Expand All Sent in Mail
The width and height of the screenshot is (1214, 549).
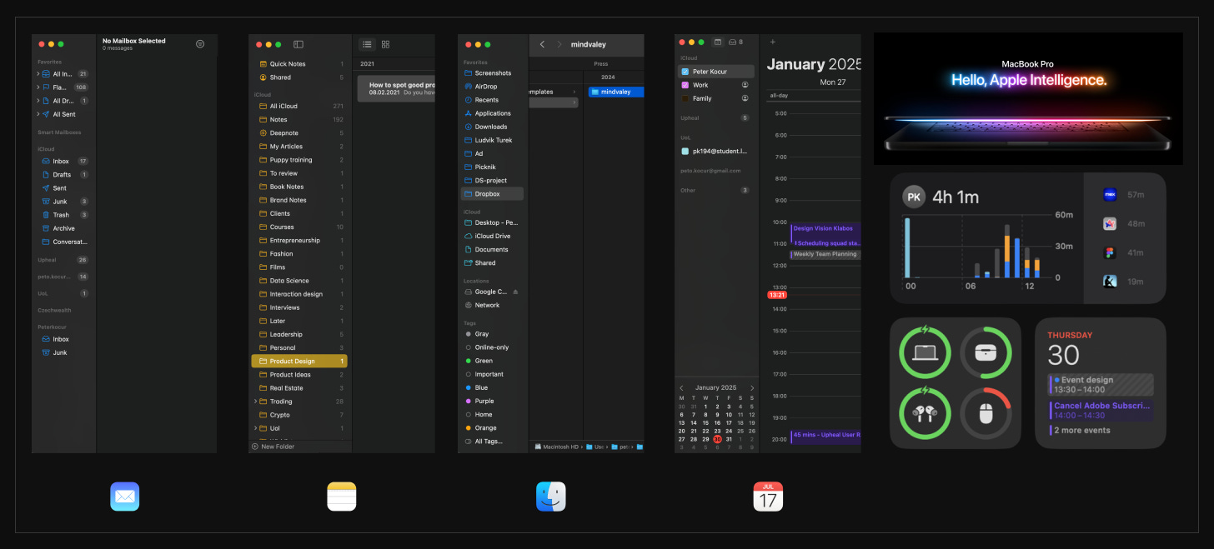coord(38,114)
